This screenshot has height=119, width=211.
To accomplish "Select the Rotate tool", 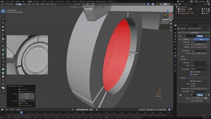I will [x=3, y=23].
